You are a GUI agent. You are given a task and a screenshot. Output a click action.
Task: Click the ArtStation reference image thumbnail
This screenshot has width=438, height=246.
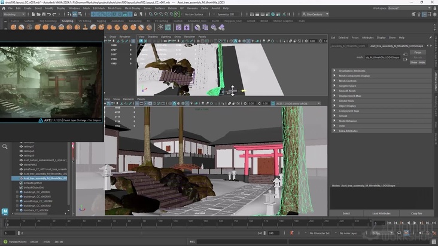coord(51,82)
